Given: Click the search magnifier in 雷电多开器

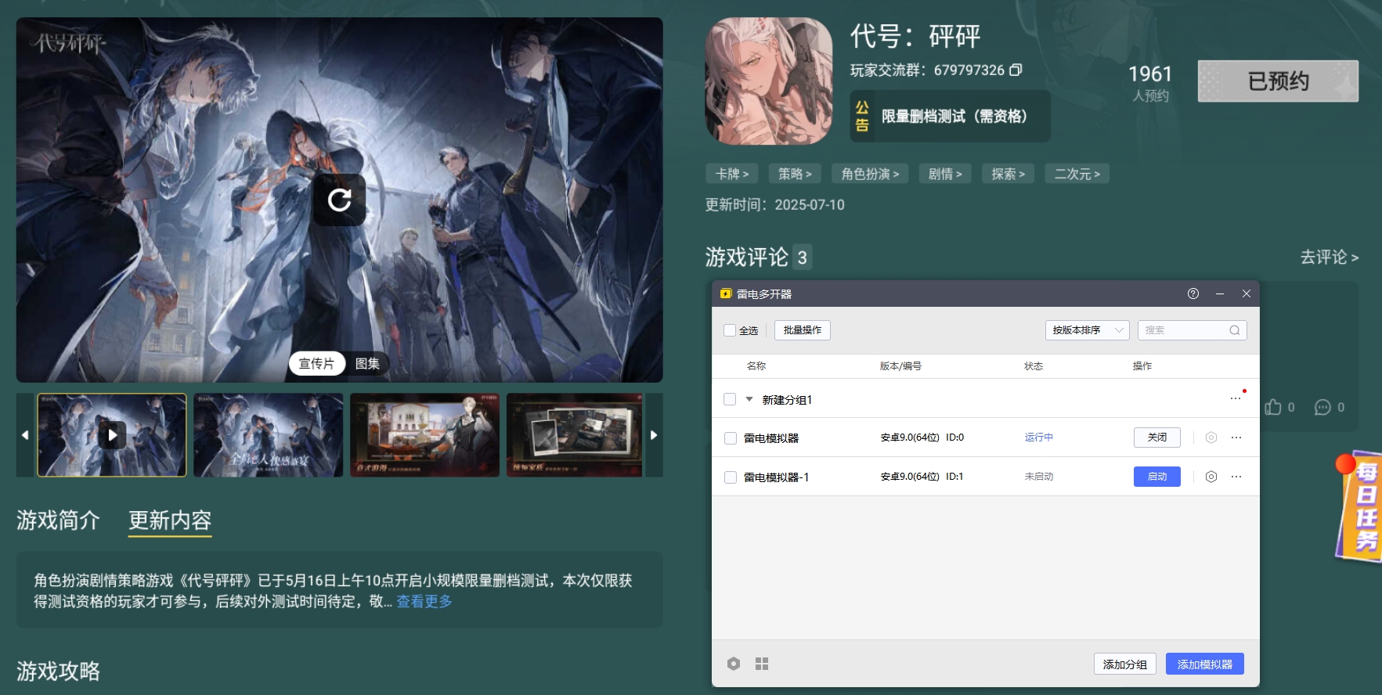Looking at the screenshot, I should [x=1234, y=330].
